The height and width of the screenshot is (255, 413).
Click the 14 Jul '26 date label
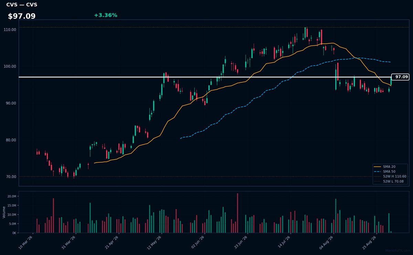[285, 242]
